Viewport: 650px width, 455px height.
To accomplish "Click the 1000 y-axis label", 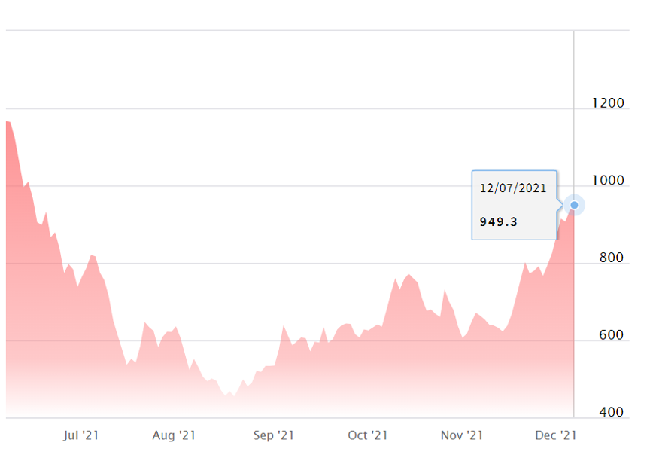I will 606,181.
